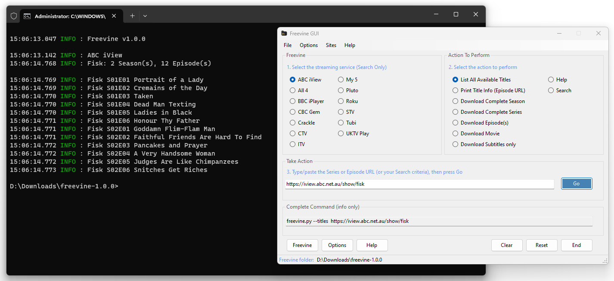Select the BBC iPlayer streaming service
The width and height of the screenshot is (614, 281).
tap(293, 101)
